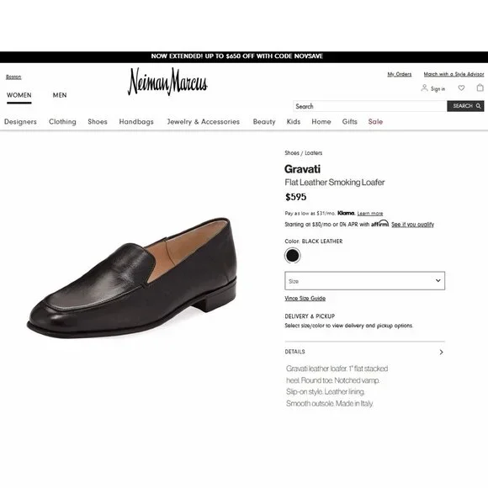Image resolution: width=488 pixels, height=488 pixels.
Task: Click the Affirm logo
Action: pos(379,223)
